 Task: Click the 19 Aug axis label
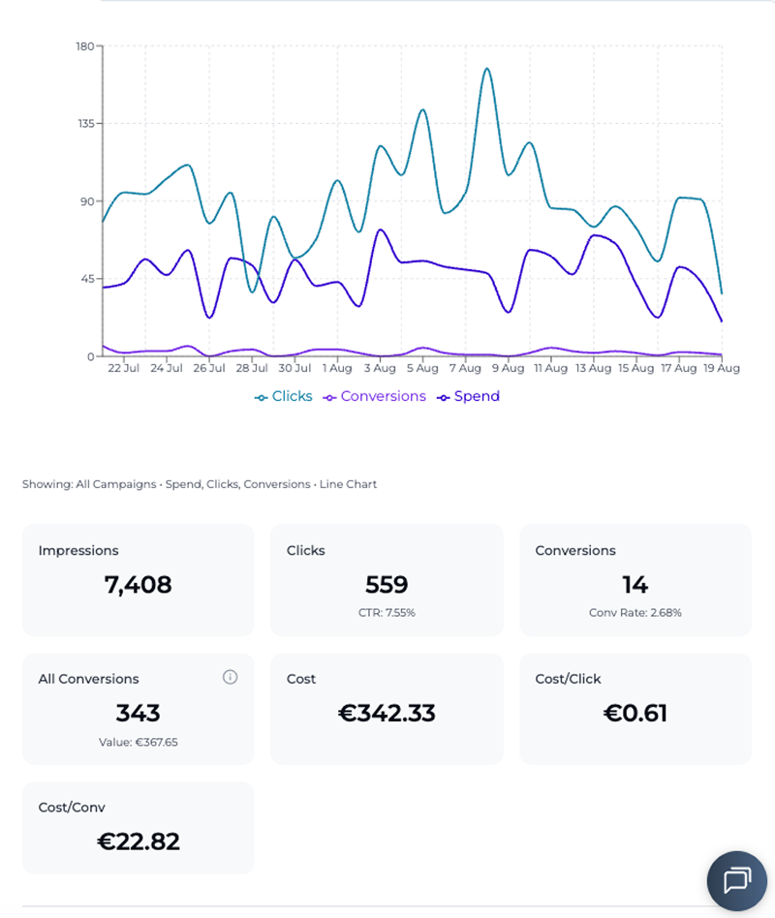pos(722,368)
